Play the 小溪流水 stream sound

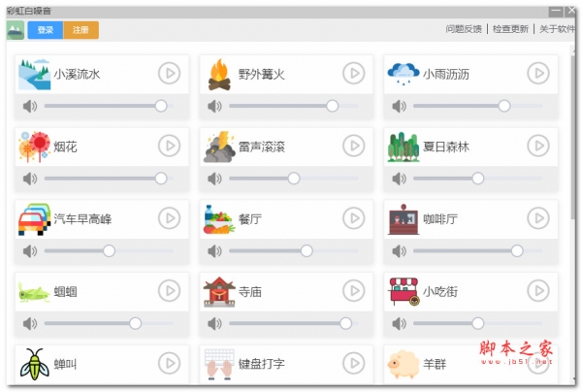(x=170, y=72)
